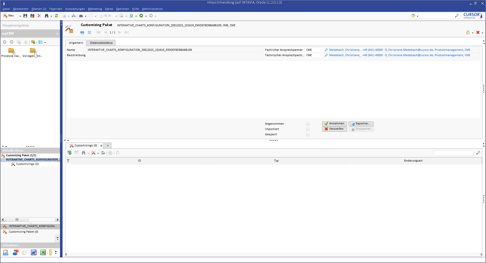Click the green back navigation arrow
This screenshot has width=486, height=263.
click(141, 16)
